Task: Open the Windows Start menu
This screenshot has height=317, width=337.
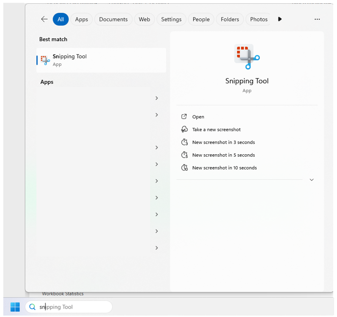Action: (x=15, y=307)
